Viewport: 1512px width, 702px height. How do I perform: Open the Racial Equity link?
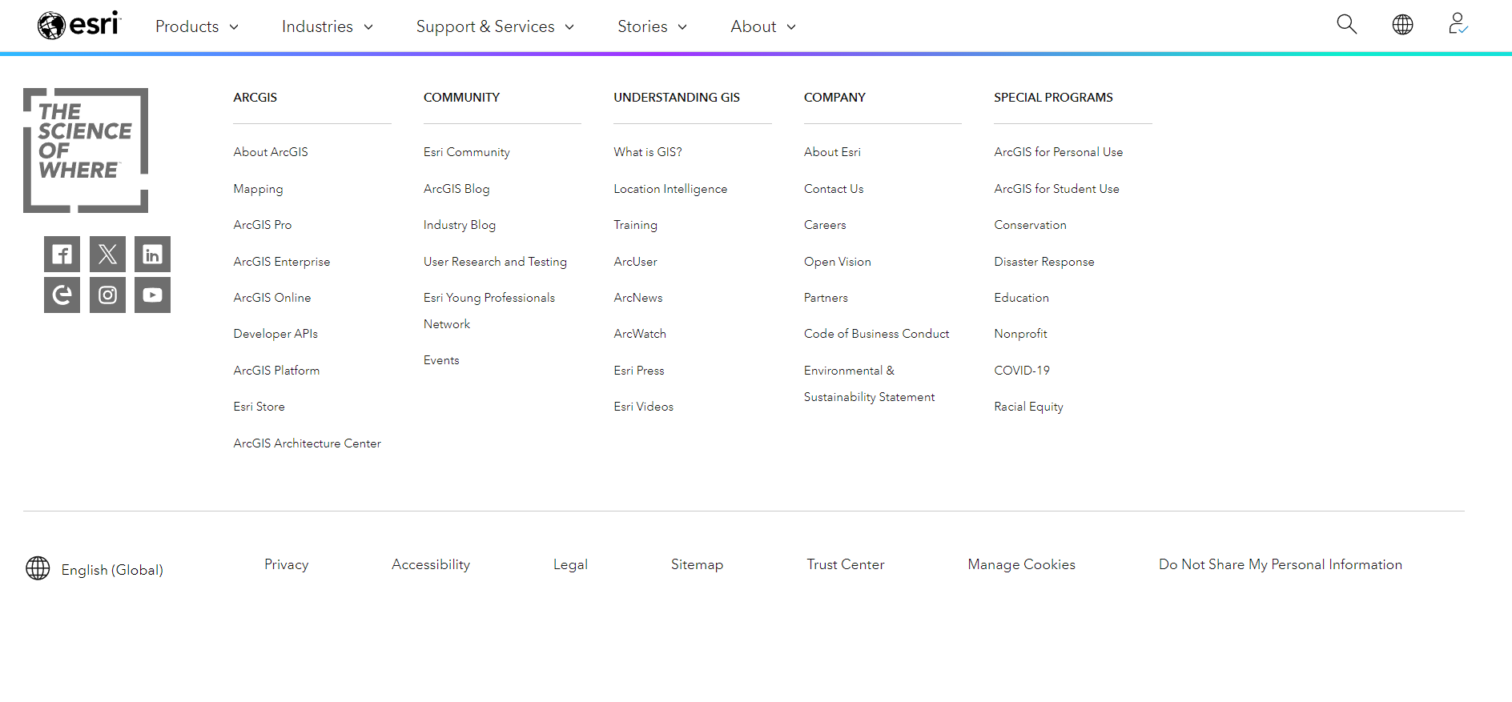[1029, 407]
